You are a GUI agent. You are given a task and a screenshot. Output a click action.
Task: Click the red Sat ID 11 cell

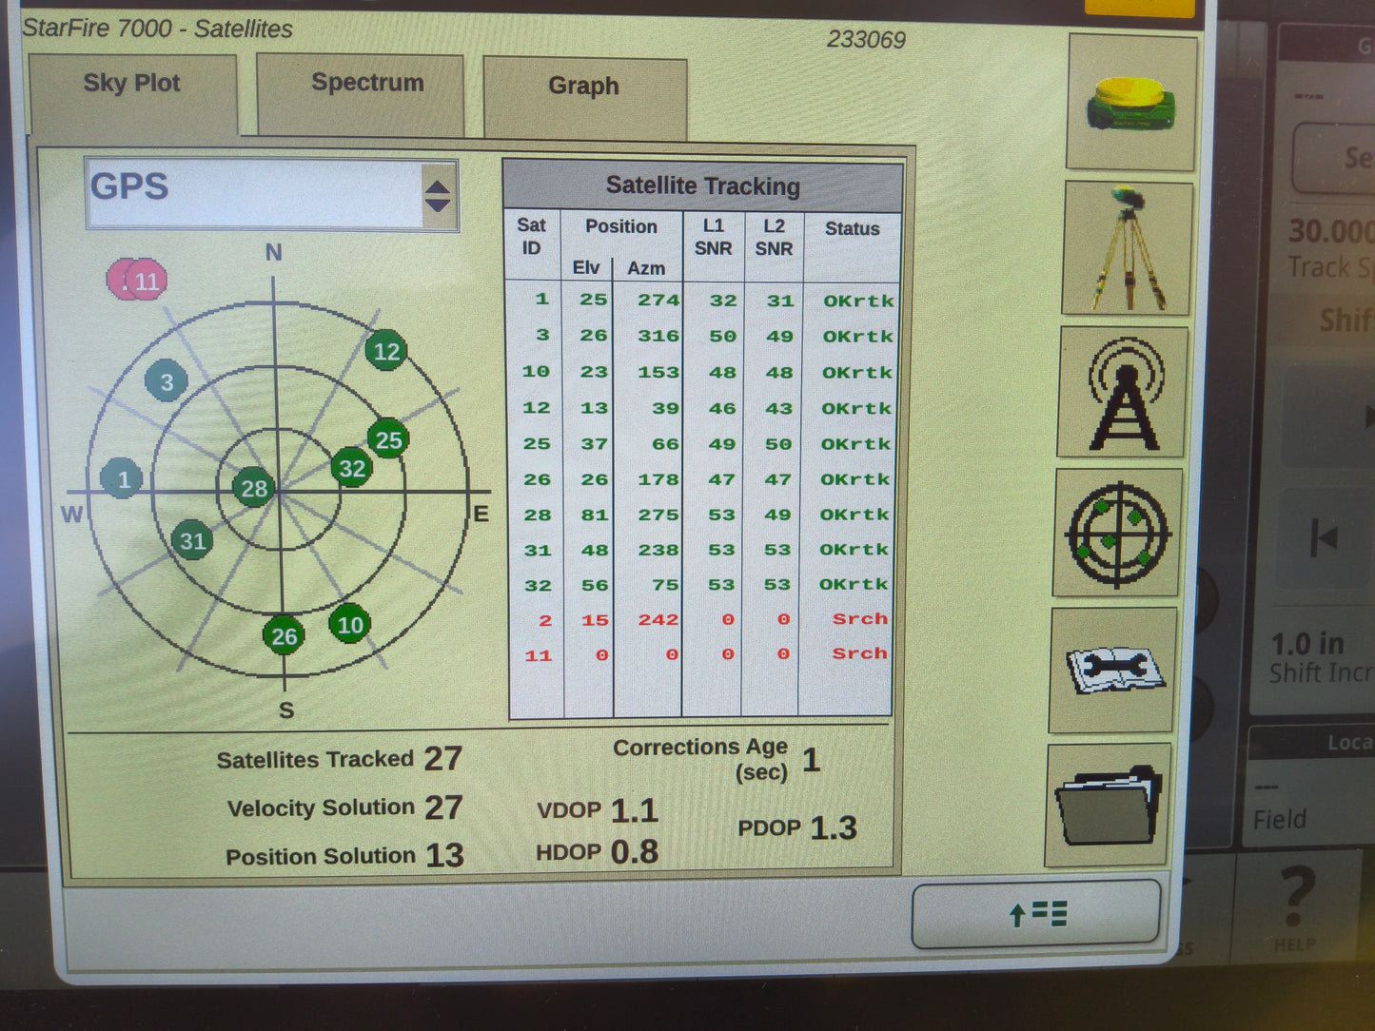pyautogui.click(x=538, y=655)
